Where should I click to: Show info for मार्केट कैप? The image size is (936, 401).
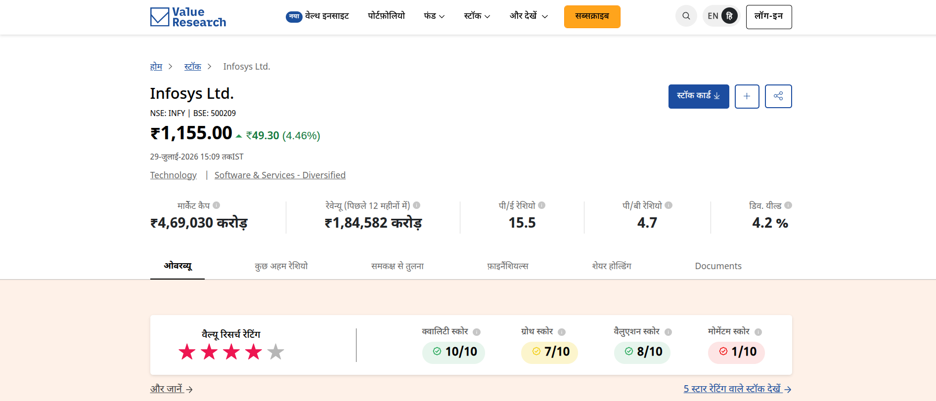217,205
